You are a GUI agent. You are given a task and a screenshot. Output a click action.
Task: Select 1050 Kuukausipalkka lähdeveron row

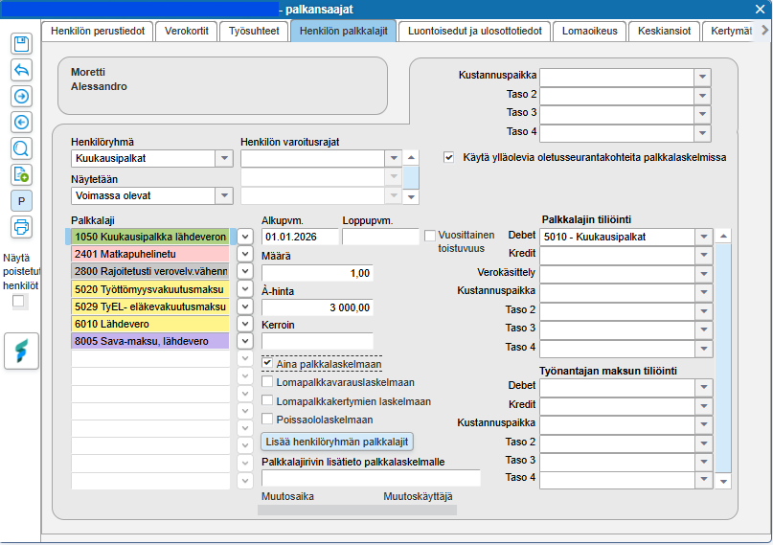point(150,237)
